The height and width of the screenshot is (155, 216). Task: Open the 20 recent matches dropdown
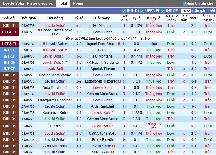pos(186,11)
